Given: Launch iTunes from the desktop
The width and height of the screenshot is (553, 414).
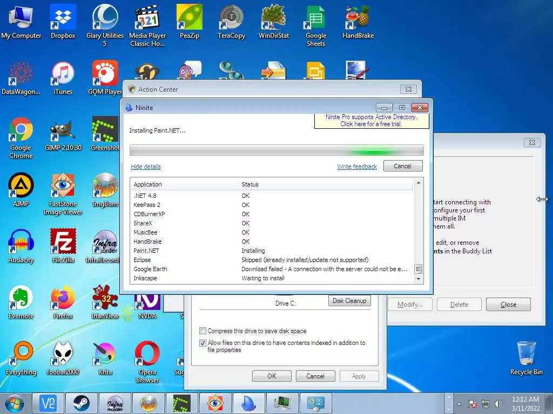Looking at the screenshot, I should coord(63,78).
